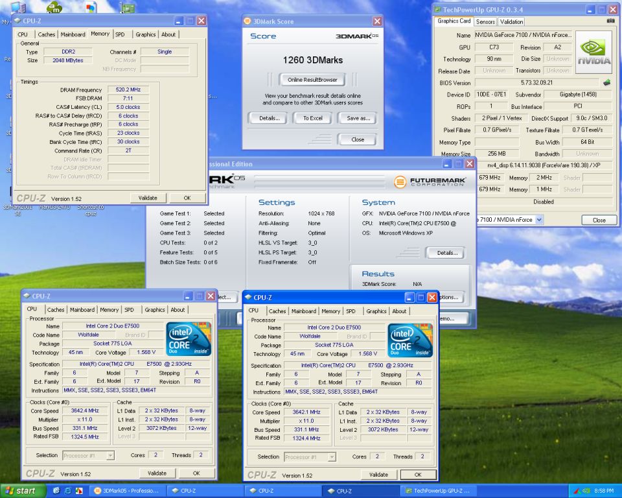Click the BIOS save chip icon in GPU-Z
This screenshot has height=498, width=622.
(607, 82)
